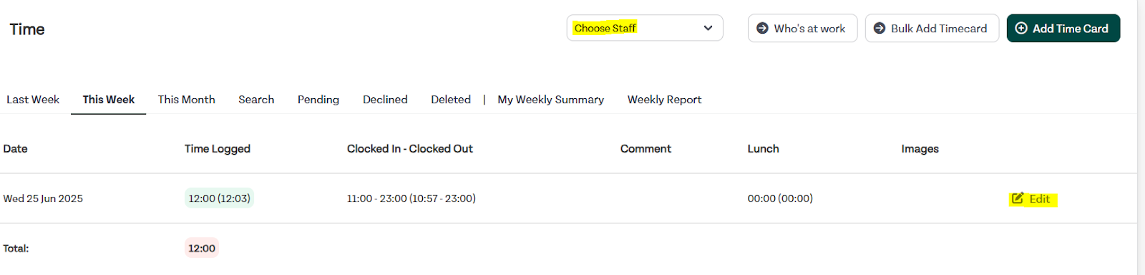Screen dimensions: 1145x275
Task: Click the 12:00 (12:03) time logged badge
Action: point(219,198)
